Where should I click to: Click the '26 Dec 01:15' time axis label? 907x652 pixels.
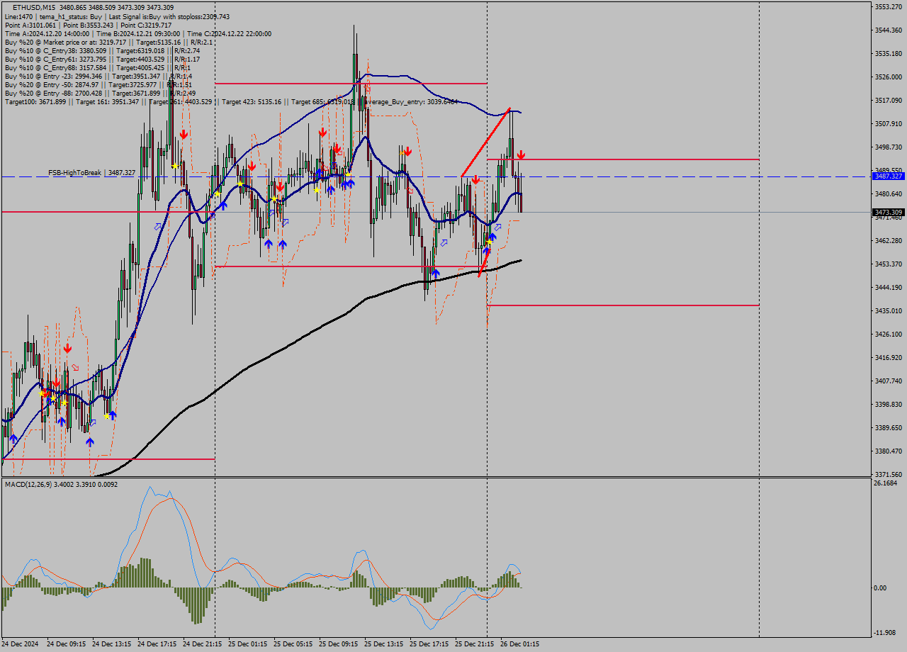519,644
